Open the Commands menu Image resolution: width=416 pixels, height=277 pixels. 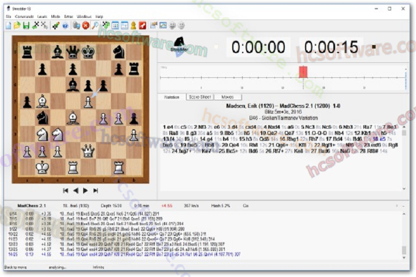click(x=24, y=17)
